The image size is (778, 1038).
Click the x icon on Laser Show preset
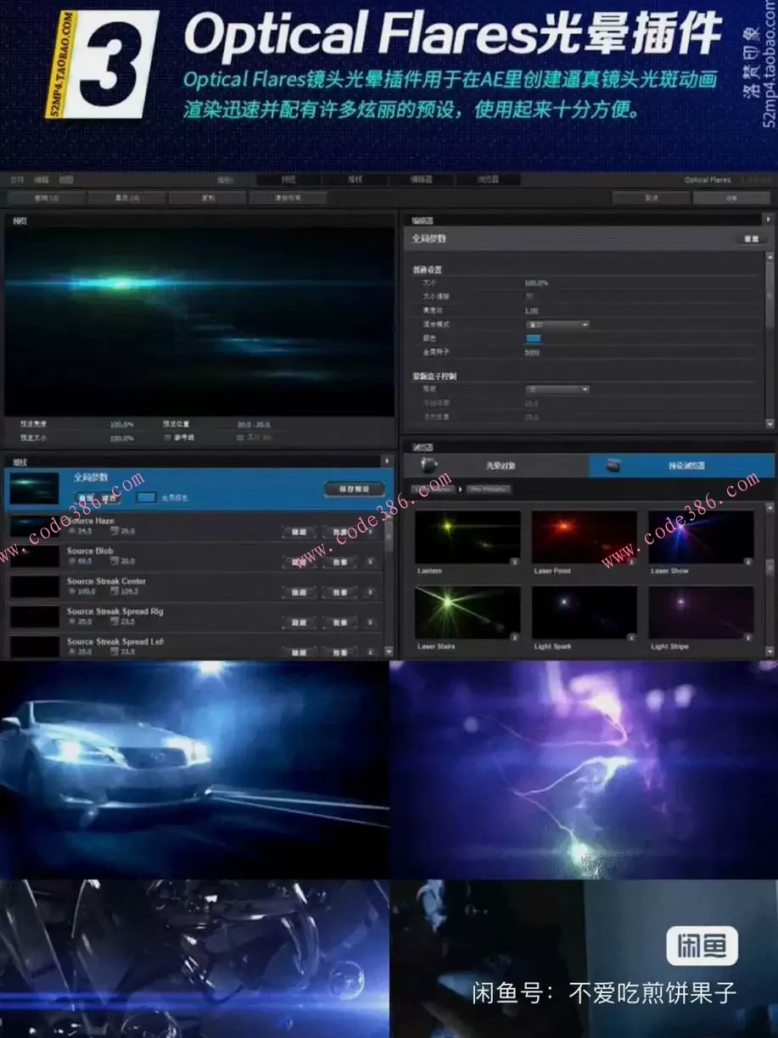coord(747,561)
